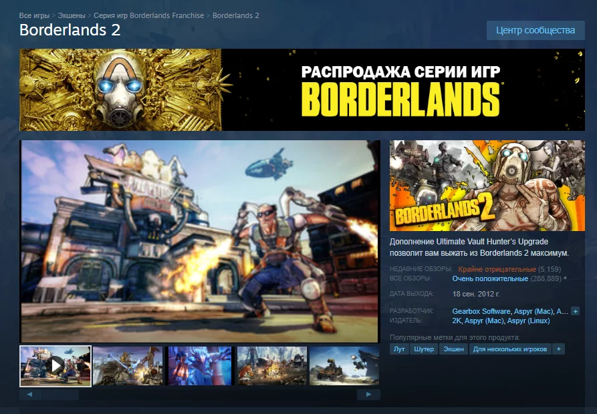Open the 2K publisher link
The width and height of the screenshot is (597, 414).
point(457,321)
